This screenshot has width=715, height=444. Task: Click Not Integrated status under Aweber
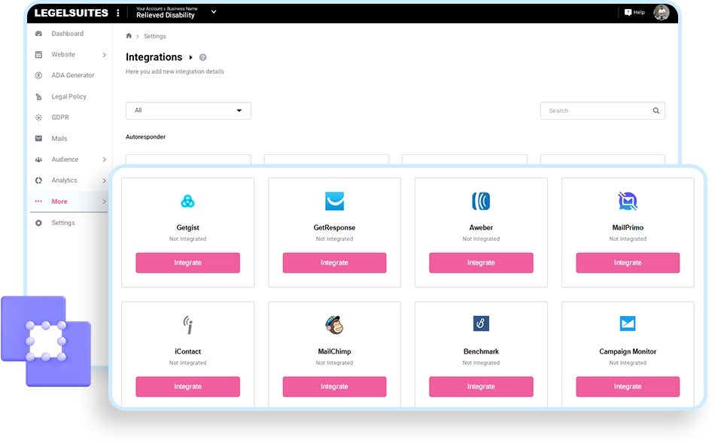tap(481, 239)
